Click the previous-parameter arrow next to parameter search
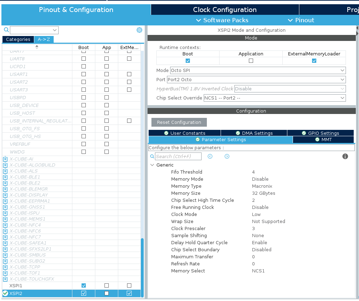The image size is (359, 301). click(210, 156)
